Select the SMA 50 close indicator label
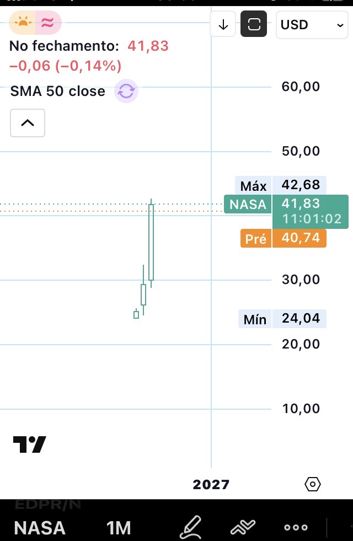This screenshot has height=541, width=353. 57,91
